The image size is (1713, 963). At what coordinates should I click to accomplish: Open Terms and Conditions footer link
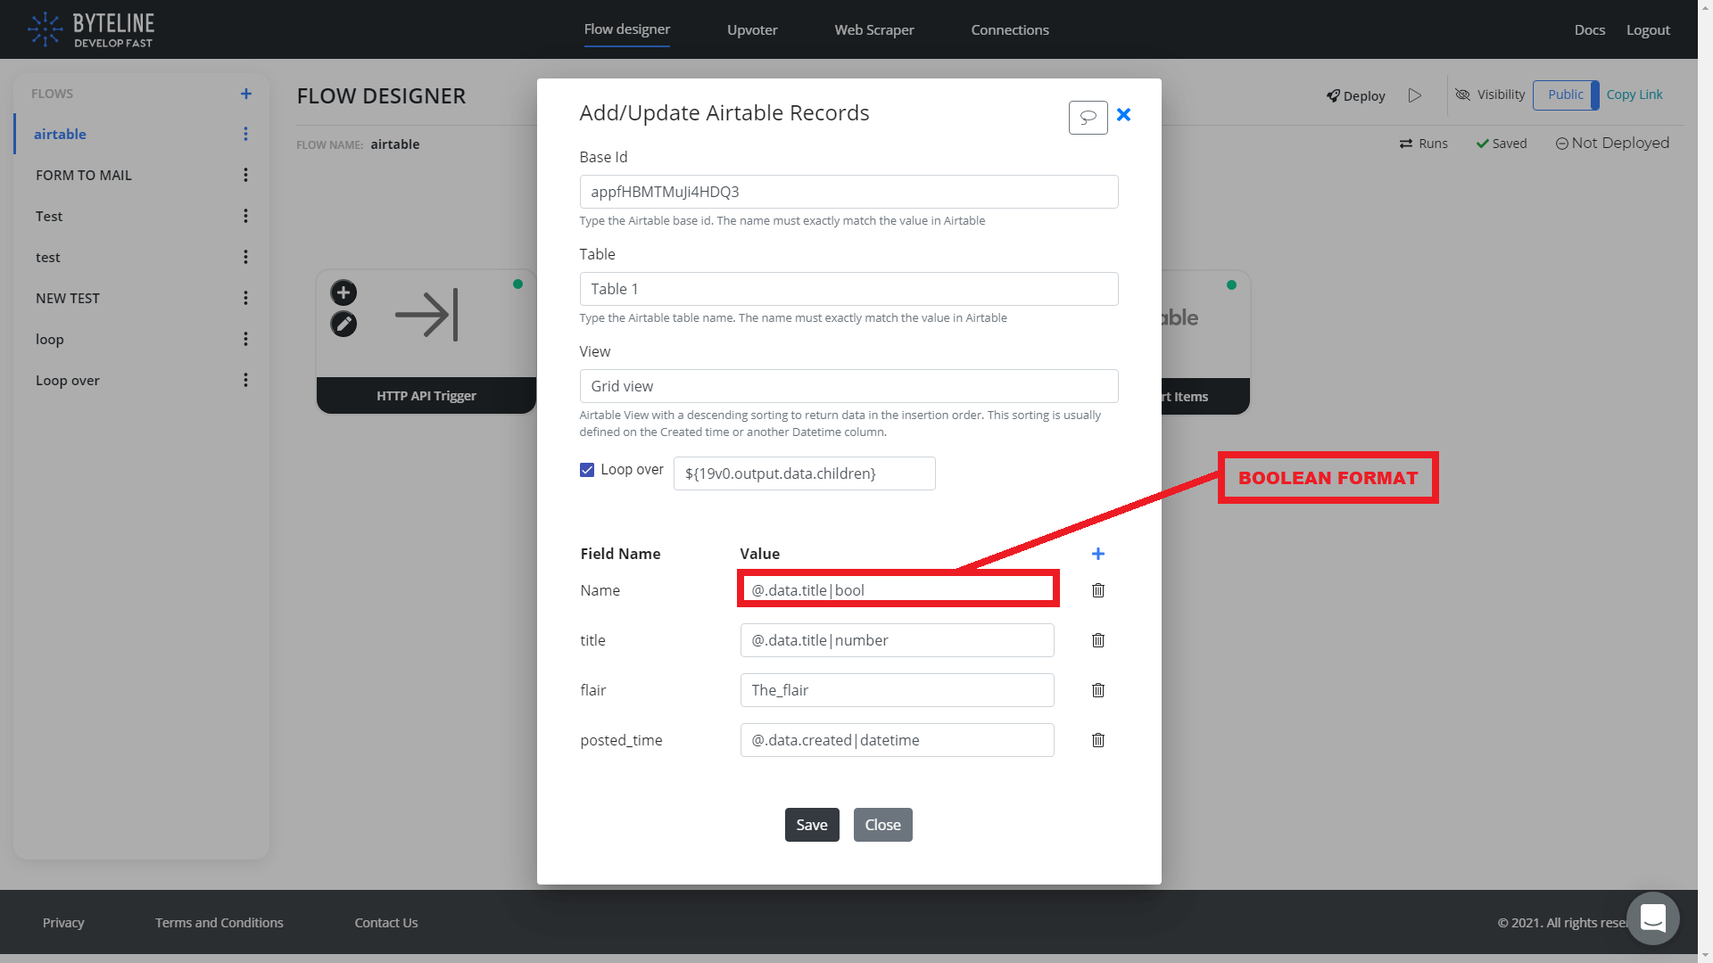(219, 923)
